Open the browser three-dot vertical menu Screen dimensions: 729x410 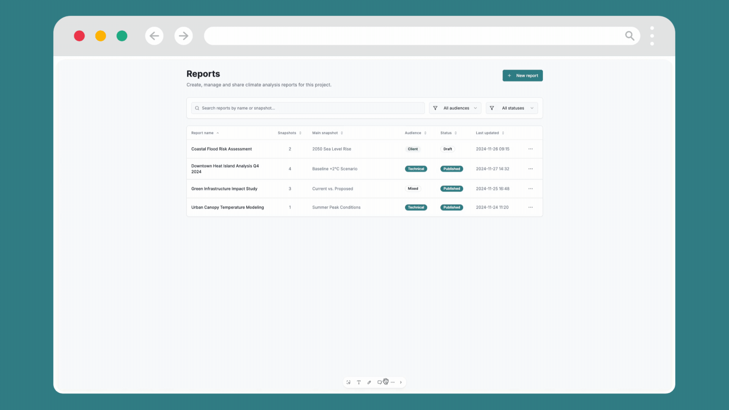[652, 36]
